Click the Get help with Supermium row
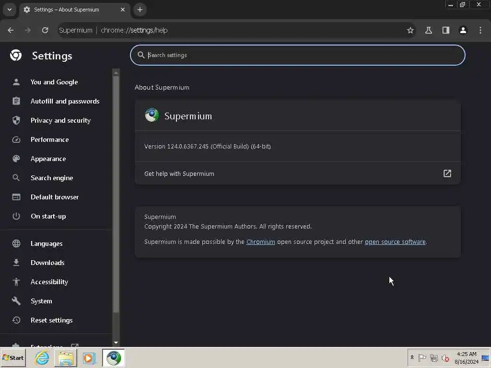Image resolution: width=491 pixels, height=368 pixels. [297, 173]
